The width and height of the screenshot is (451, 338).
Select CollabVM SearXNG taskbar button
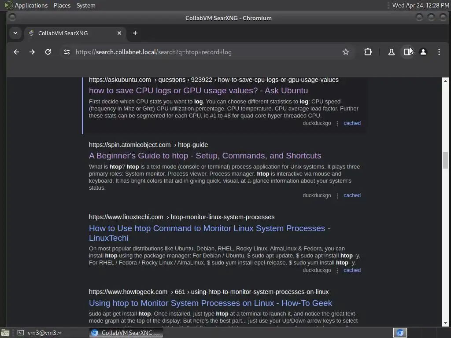click(126, 333)
